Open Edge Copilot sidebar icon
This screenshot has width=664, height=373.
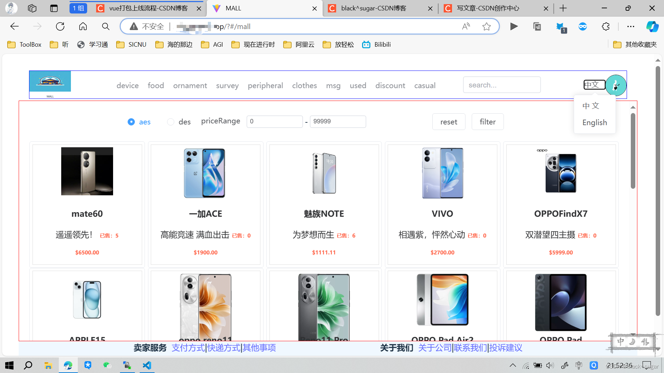tap(652, 26)
